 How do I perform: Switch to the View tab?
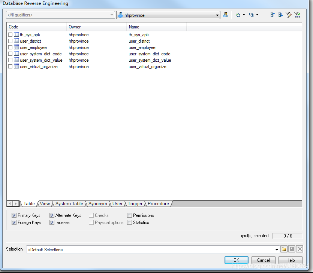click(45, 204)
